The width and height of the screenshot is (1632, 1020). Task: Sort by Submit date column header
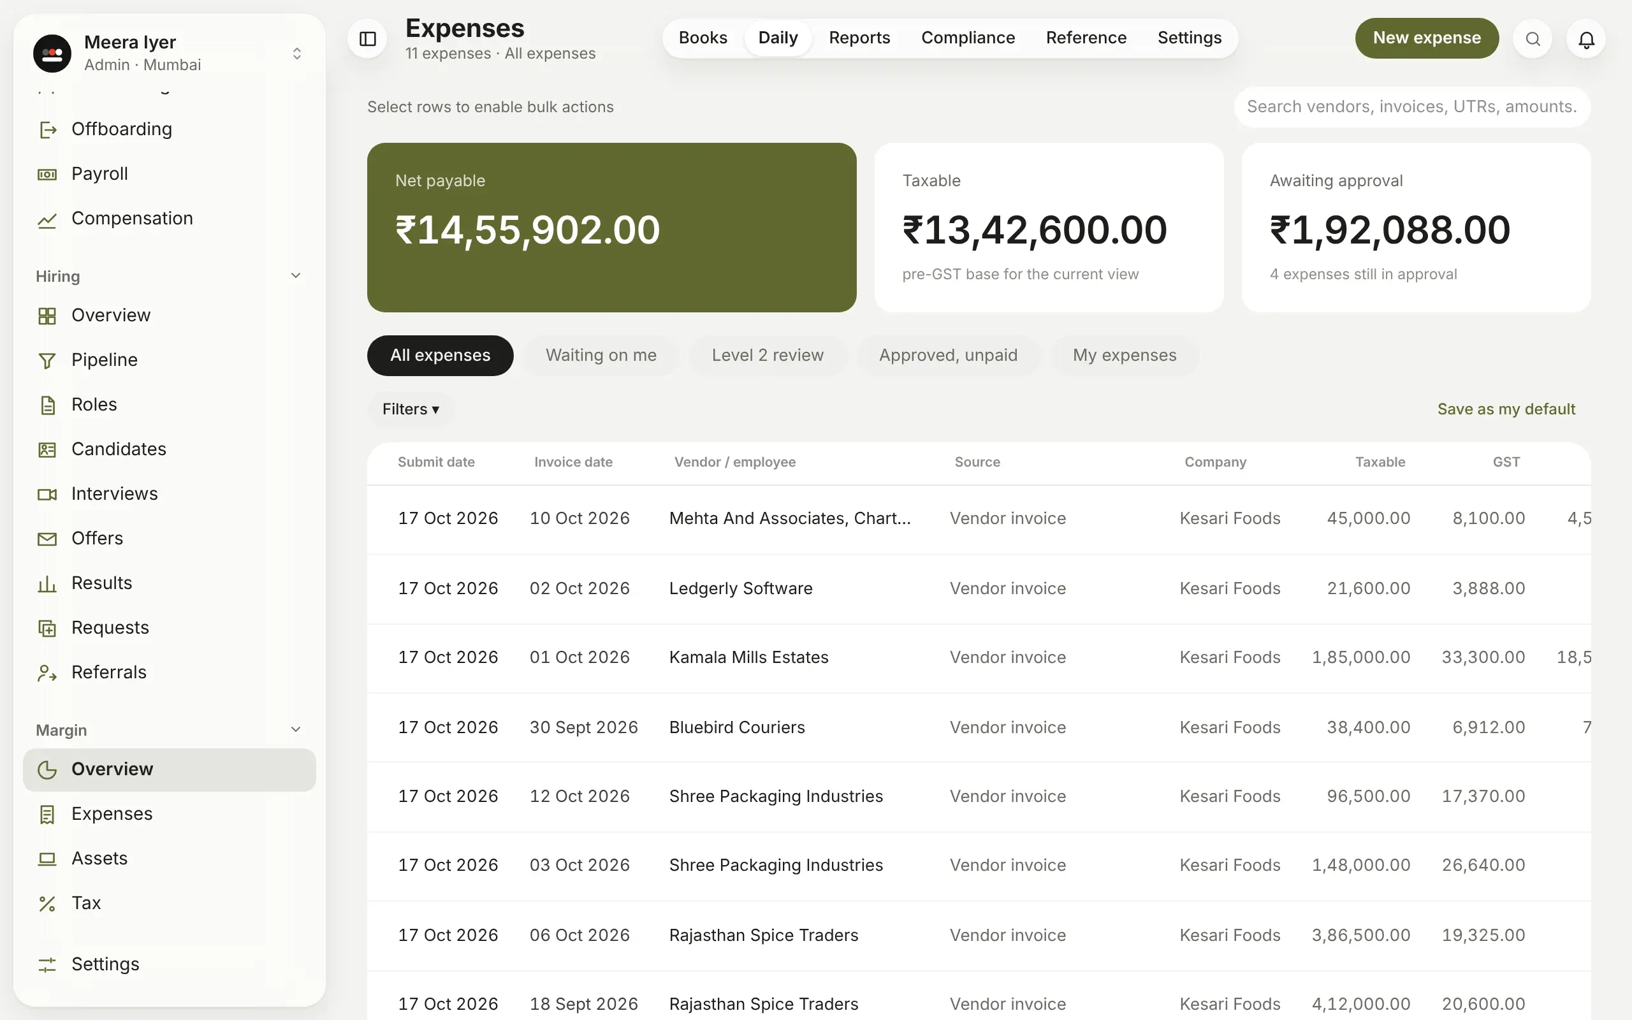click(x=436, y=462)
